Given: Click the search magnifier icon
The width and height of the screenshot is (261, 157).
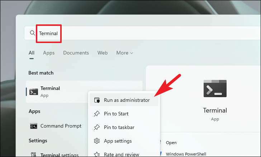Looking at the screenshot, I should [33, 33].
